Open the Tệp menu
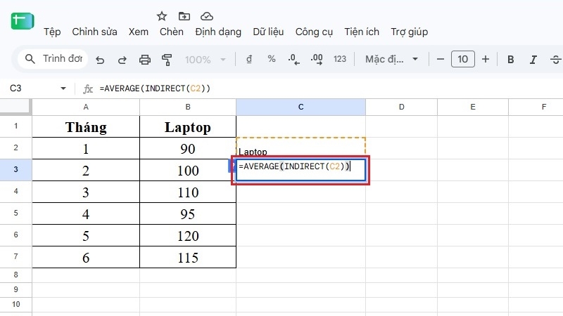This screenshot has width=563, height=316. 52,32
